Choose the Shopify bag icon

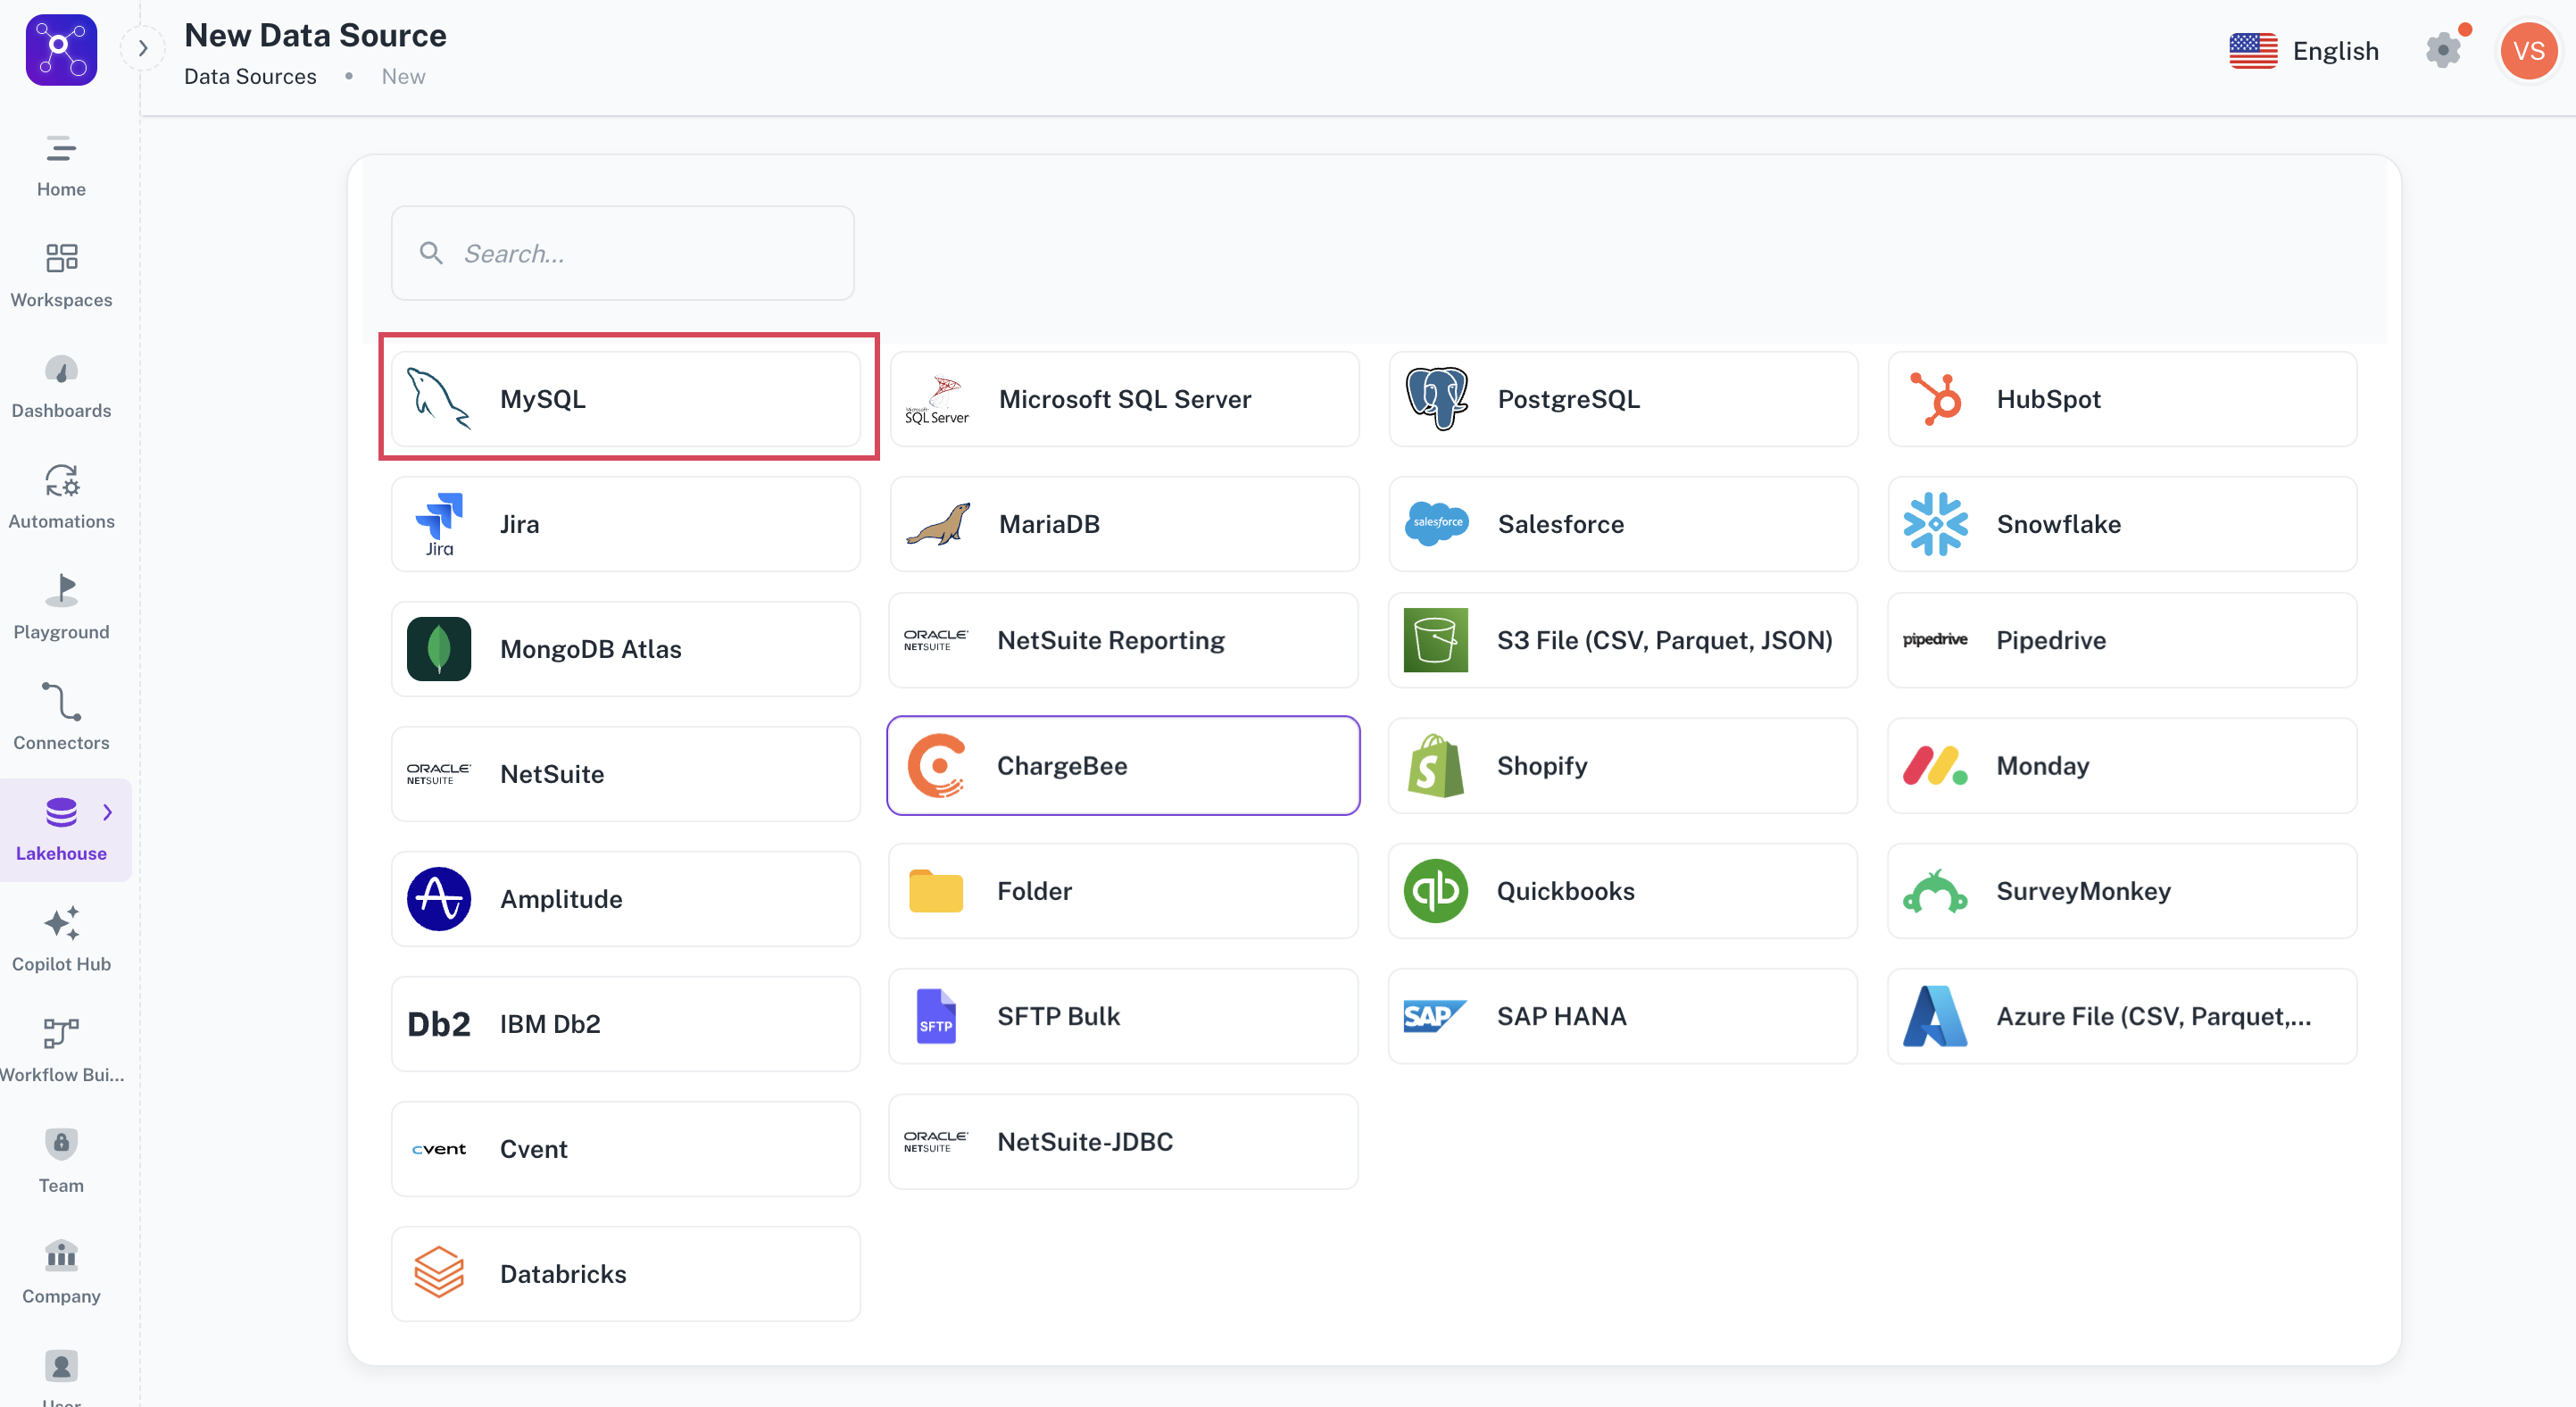(x=1435, y=765)
